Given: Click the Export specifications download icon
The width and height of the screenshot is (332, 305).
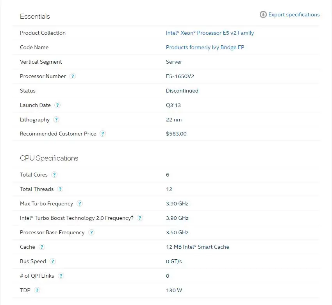Looking at the screenshot, I should tap(263, 14).
